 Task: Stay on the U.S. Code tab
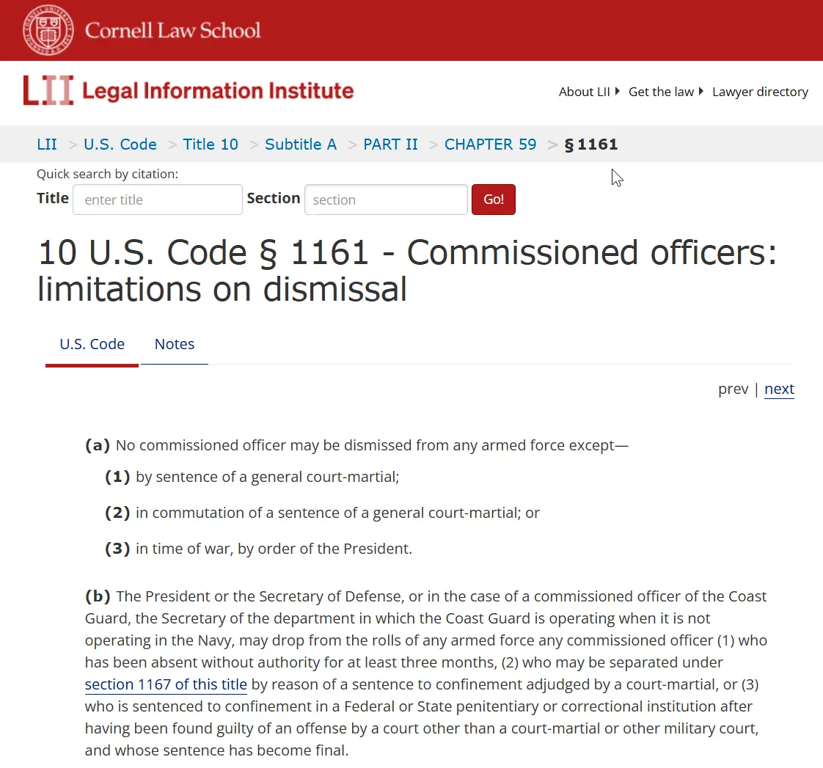[x=92, y=344]
